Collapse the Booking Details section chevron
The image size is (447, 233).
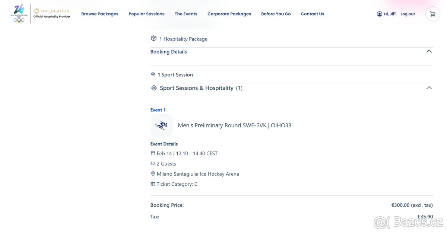[429, 52]
